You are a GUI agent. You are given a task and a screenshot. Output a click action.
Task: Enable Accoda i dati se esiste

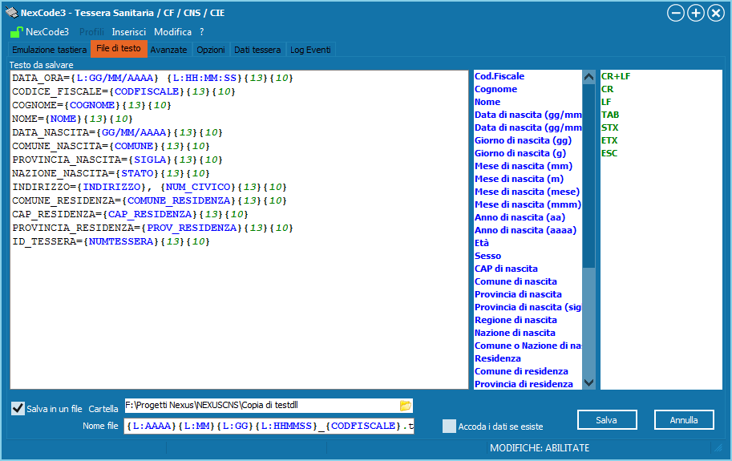(x=449, y=427)
